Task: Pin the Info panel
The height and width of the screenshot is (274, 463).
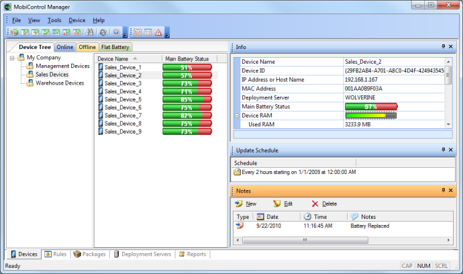Action: pos(444,46)
